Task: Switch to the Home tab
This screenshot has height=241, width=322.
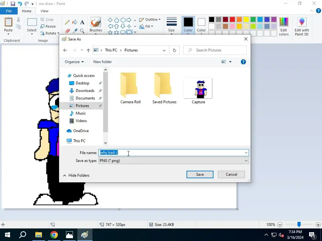Action: [27, 11]
